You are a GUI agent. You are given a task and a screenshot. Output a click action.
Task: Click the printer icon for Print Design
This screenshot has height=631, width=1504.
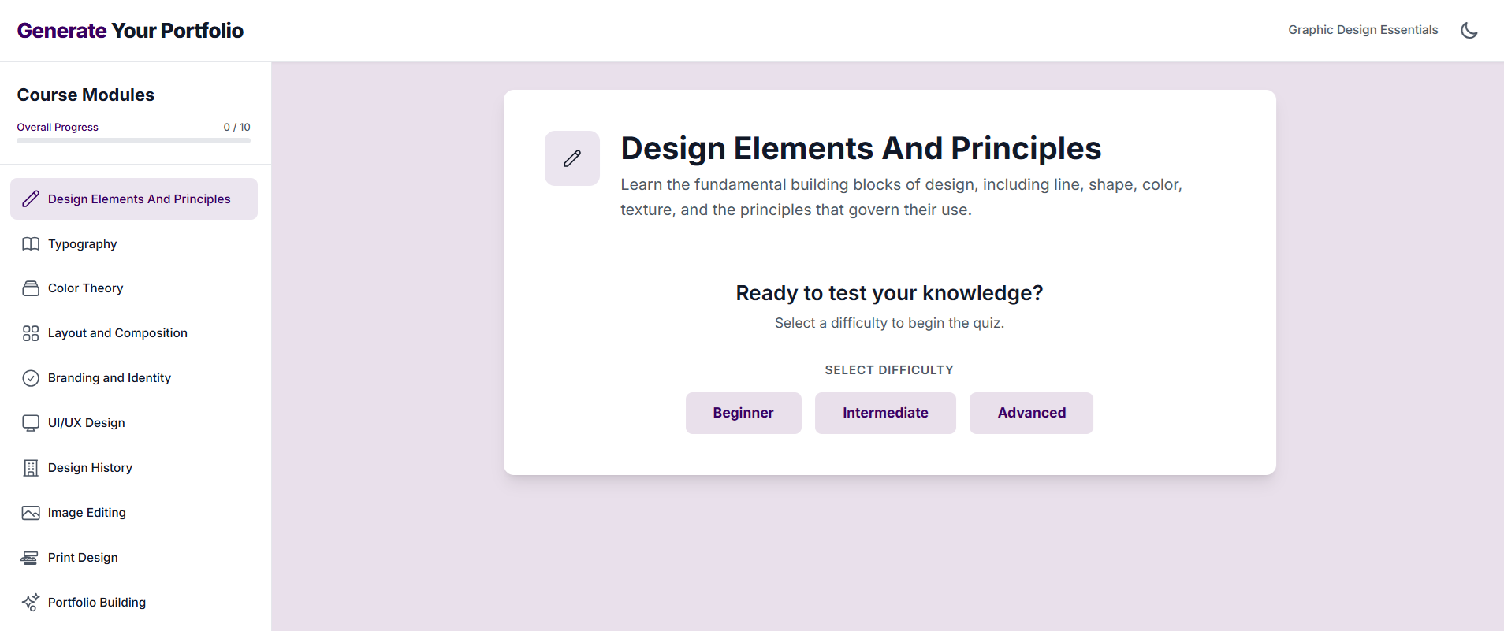tap(30, 558)
